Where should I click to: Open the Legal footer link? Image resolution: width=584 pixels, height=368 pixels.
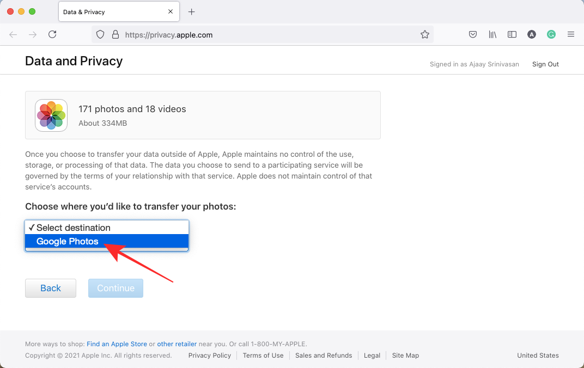coord(372,355)
